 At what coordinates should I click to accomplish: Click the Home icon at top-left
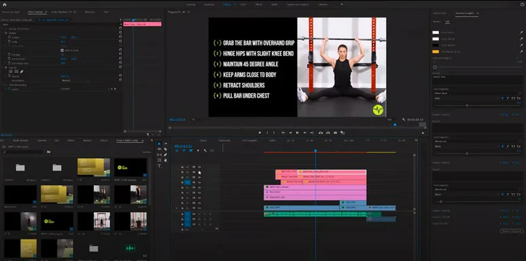click(4, 4)
